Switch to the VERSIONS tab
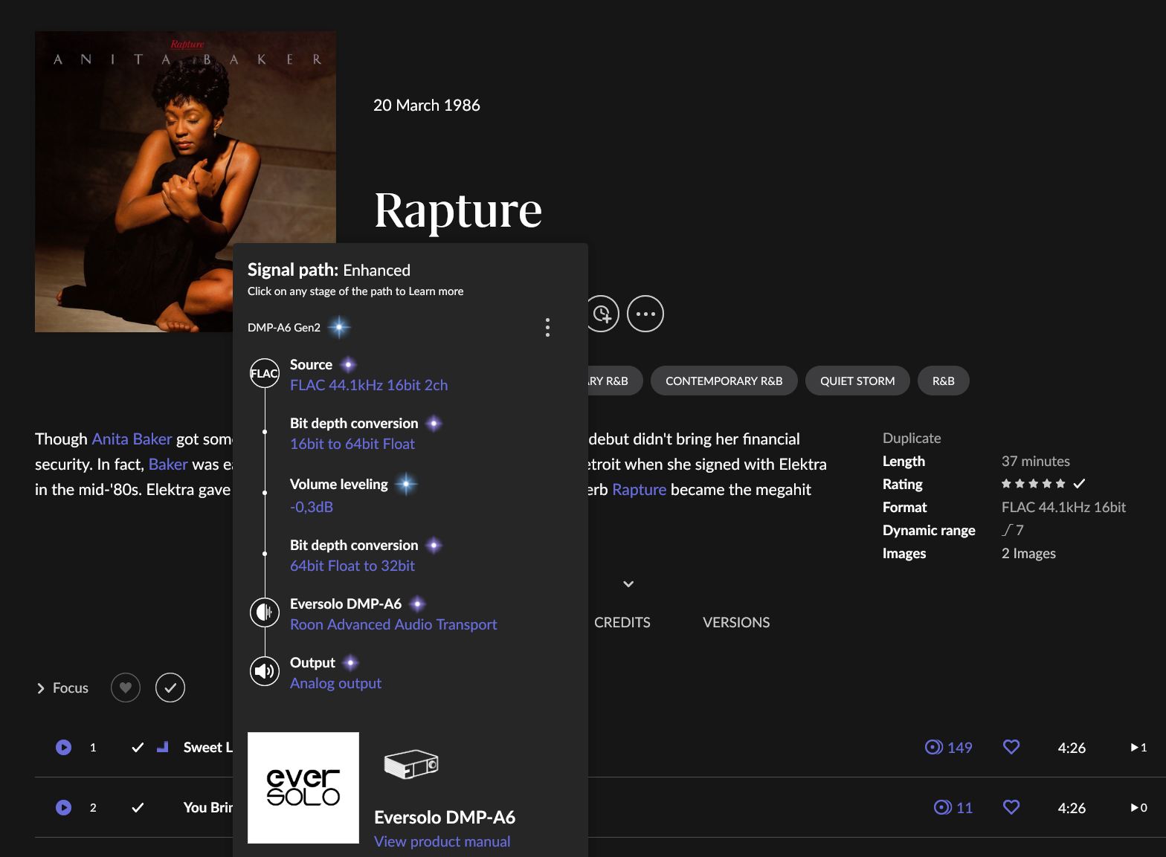Screen dimensions: 1166x857 [735, 622]
